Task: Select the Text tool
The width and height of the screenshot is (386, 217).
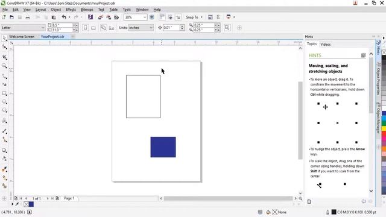Action: coord(4,121)
